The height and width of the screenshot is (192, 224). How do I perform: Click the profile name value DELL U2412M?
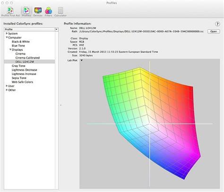(x=87, y=28)
